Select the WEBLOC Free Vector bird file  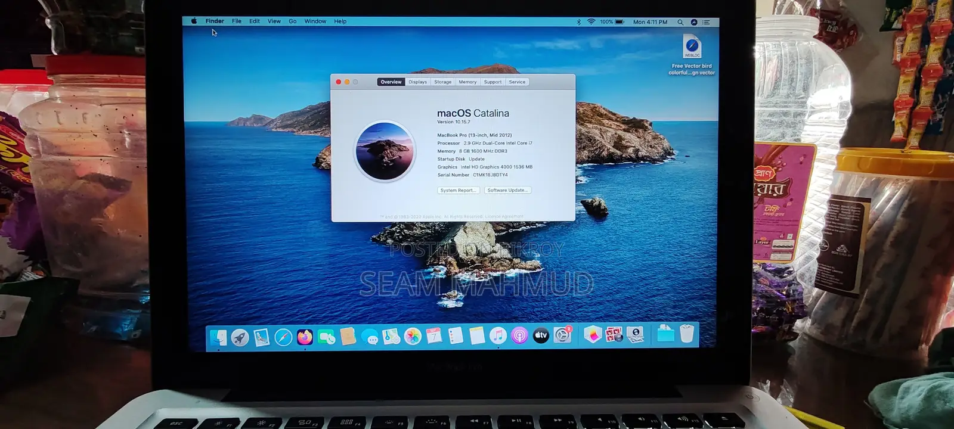692,55
